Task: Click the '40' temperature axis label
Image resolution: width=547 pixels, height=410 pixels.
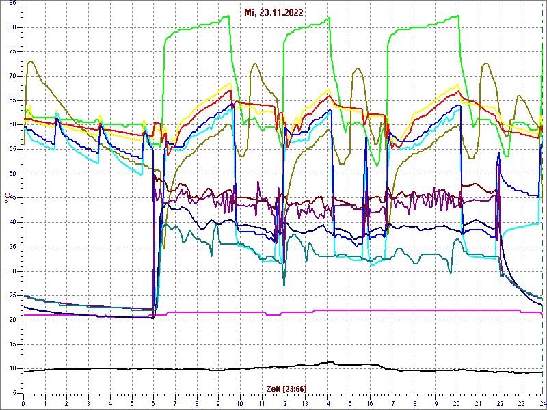Action: (x=12, y=223)
